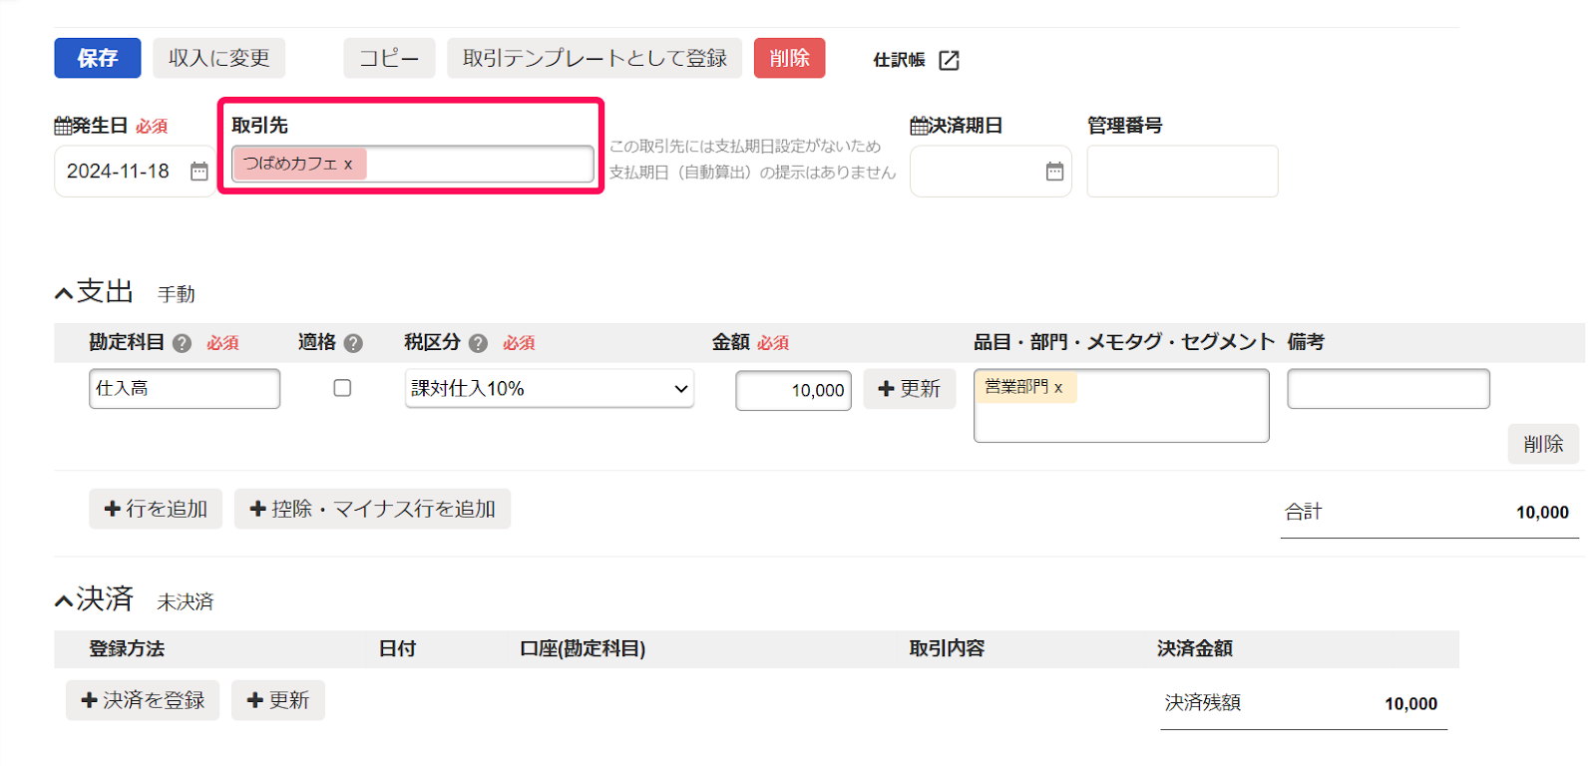Click the help icon next to 勘定科目
Viewport: 1596px width, 766px height.
click(182, 343)
